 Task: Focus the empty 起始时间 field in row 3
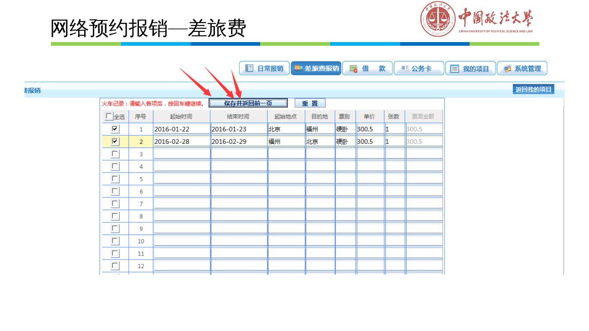(x=182, y=154)
